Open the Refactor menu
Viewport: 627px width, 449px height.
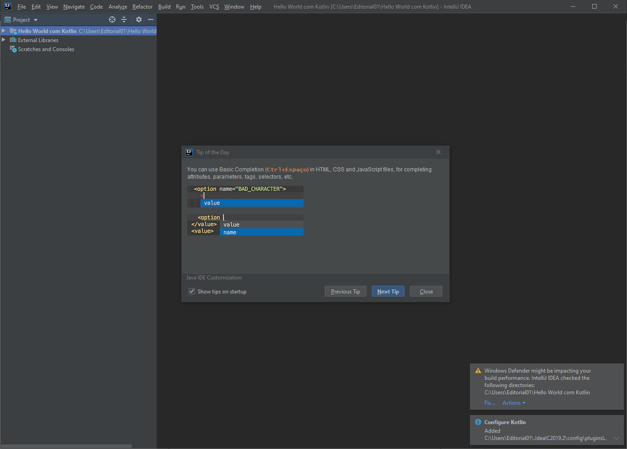142,7
